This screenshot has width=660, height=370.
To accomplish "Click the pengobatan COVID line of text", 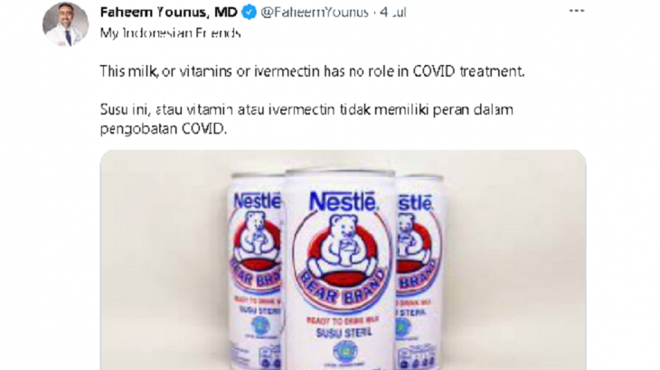I will click(164, 129).
